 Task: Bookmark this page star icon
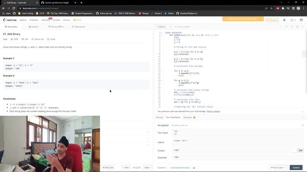[272, 9]
